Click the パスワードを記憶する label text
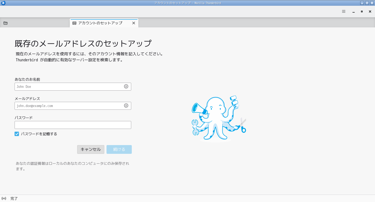The width and height of the screenshot is (375, 202). point(39,134)
